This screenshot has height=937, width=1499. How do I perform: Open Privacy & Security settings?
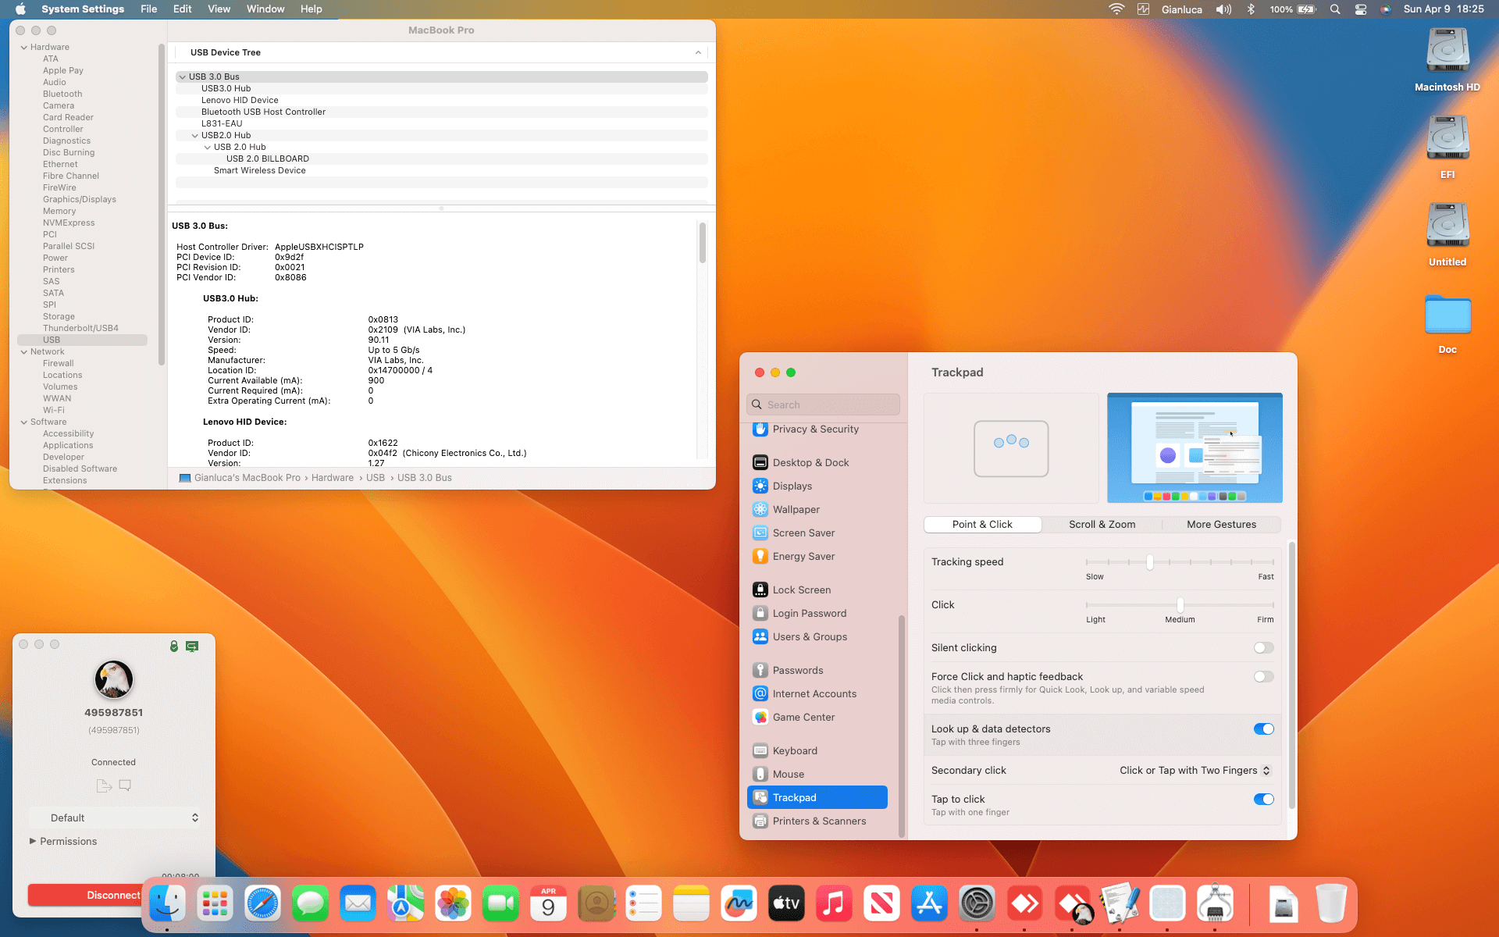(x=814, y=429)
